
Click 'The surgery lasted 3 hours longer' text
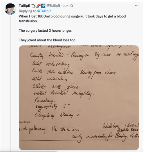click(46, 31)
